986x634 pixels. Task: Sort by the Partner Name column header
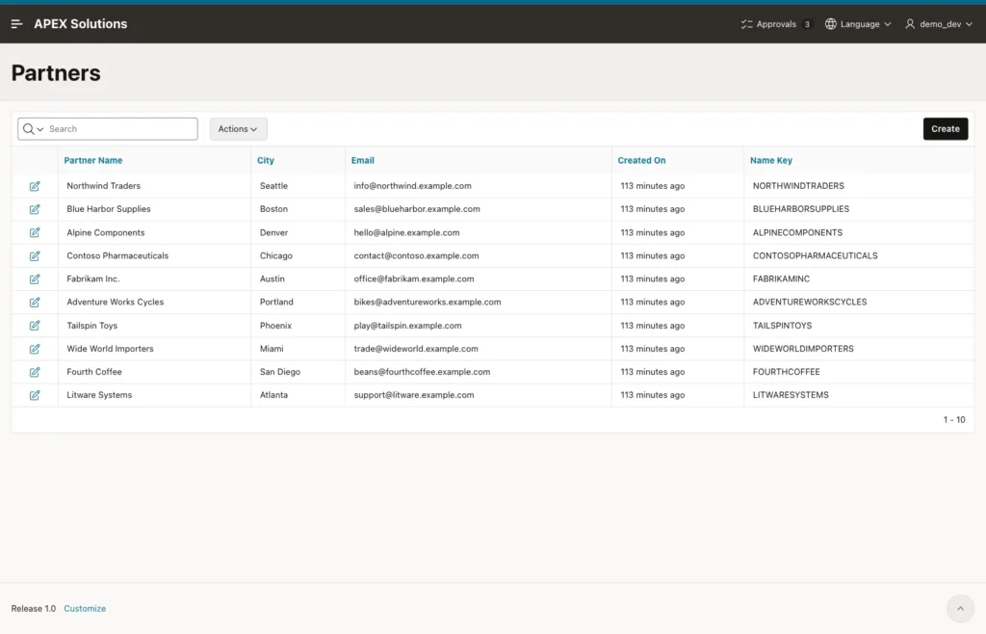click(93, 160)
